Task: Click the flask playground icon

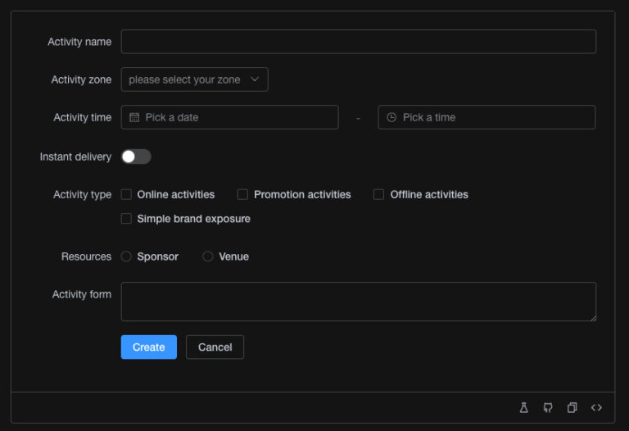Action: [x=524, y=407]
